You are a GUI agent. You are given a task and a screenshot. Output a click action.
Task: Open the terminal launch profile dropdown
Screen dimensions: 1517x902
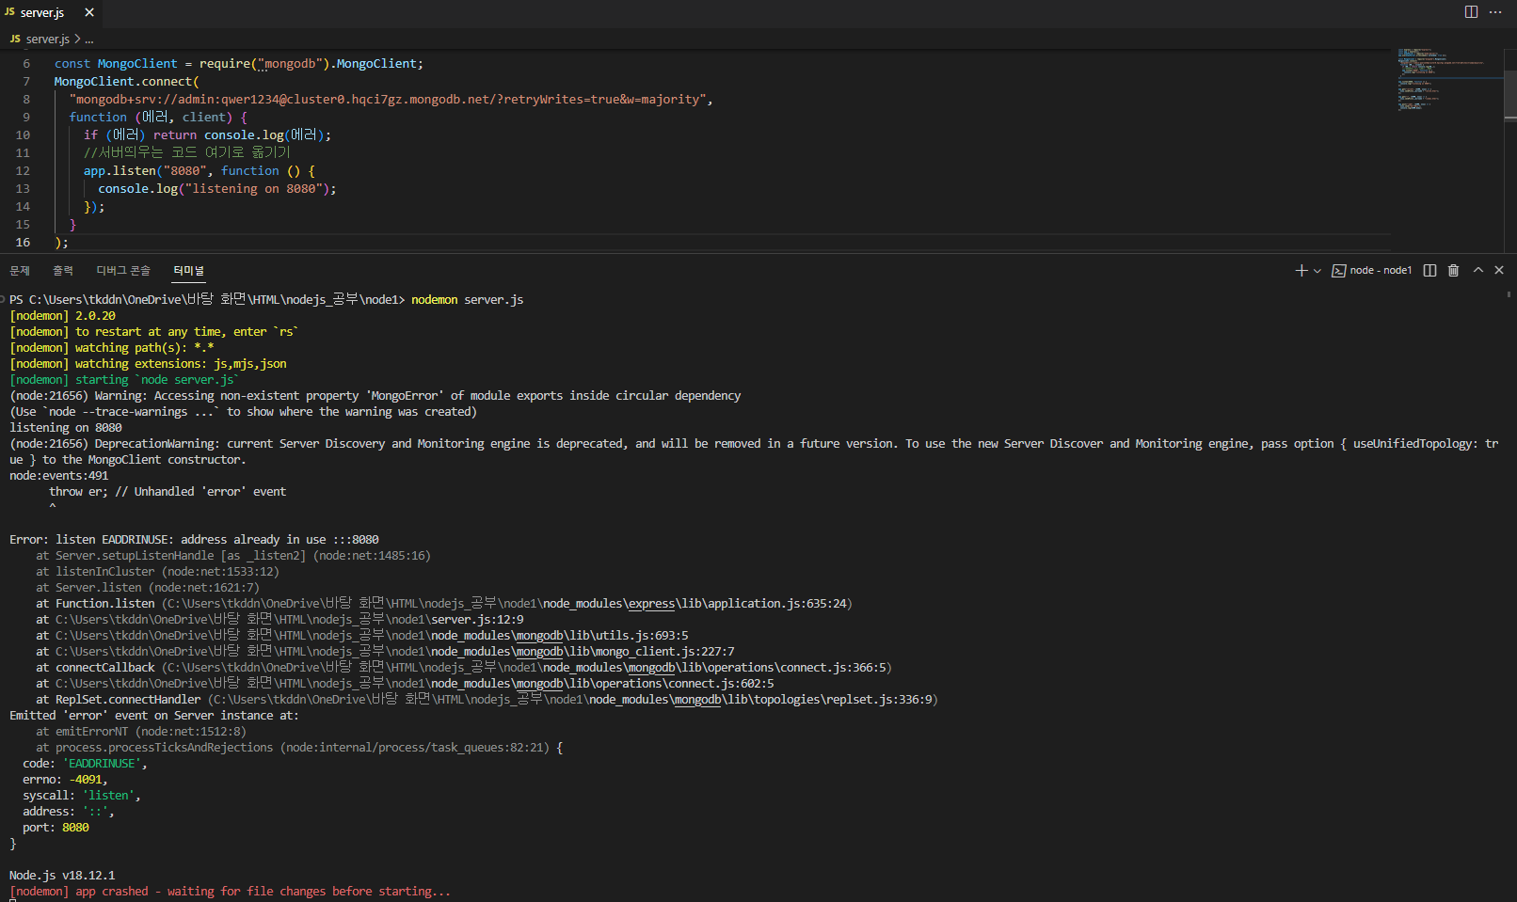pyautogui.click(x=1317, y=270)
